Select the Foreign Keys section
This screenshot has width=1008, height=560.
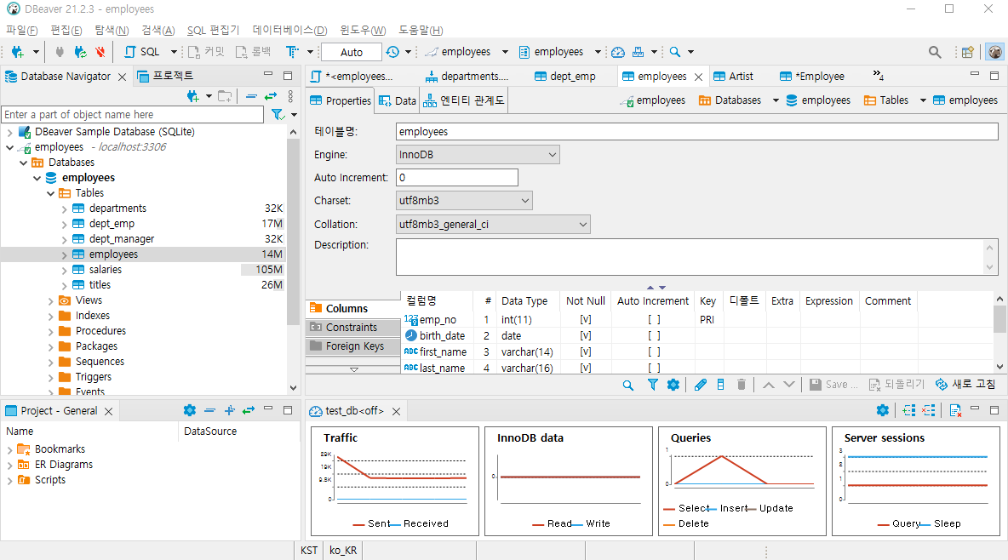pyautogui.click(x=353, y=346)
